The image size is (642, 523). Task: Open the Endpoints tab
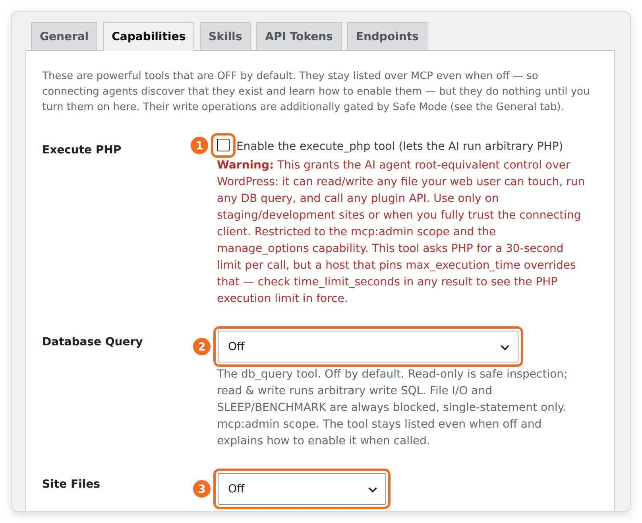(387, 37)
